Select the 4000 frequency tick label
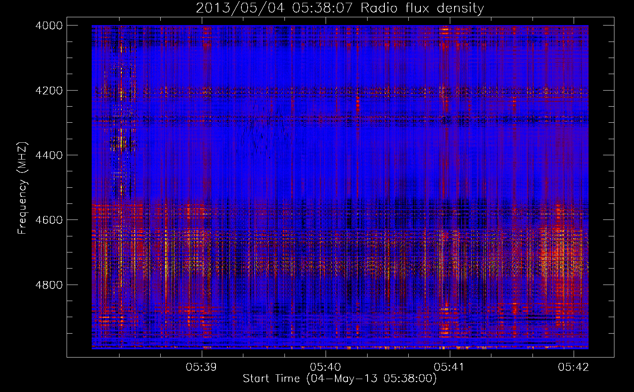The image size is (634, 392). 49,25
